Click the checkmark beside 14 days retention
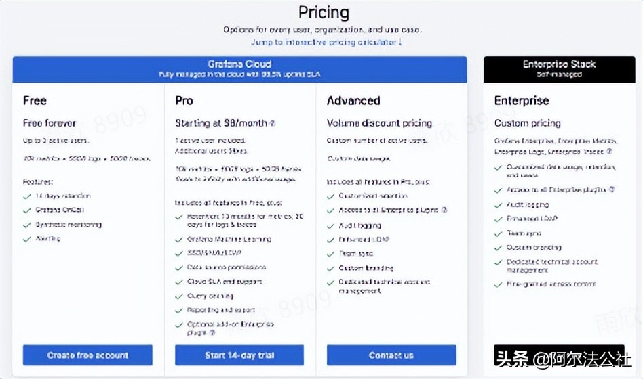This screenshot has height=379, width=643. [27, 196]
